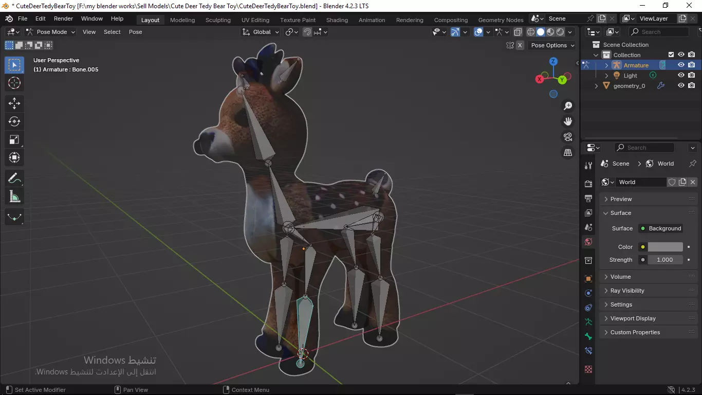Open the Pose Mode dropdown

pyautogui.click(x=51, y=32)
